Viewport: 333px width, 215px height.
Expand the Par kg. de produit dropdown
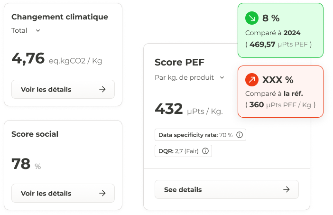[221, 77]
